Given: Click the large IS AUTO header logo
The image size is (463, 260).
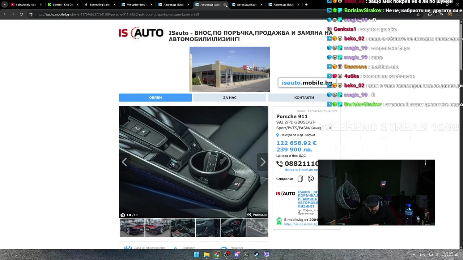Looking at the screenshot, I should 141,33.
